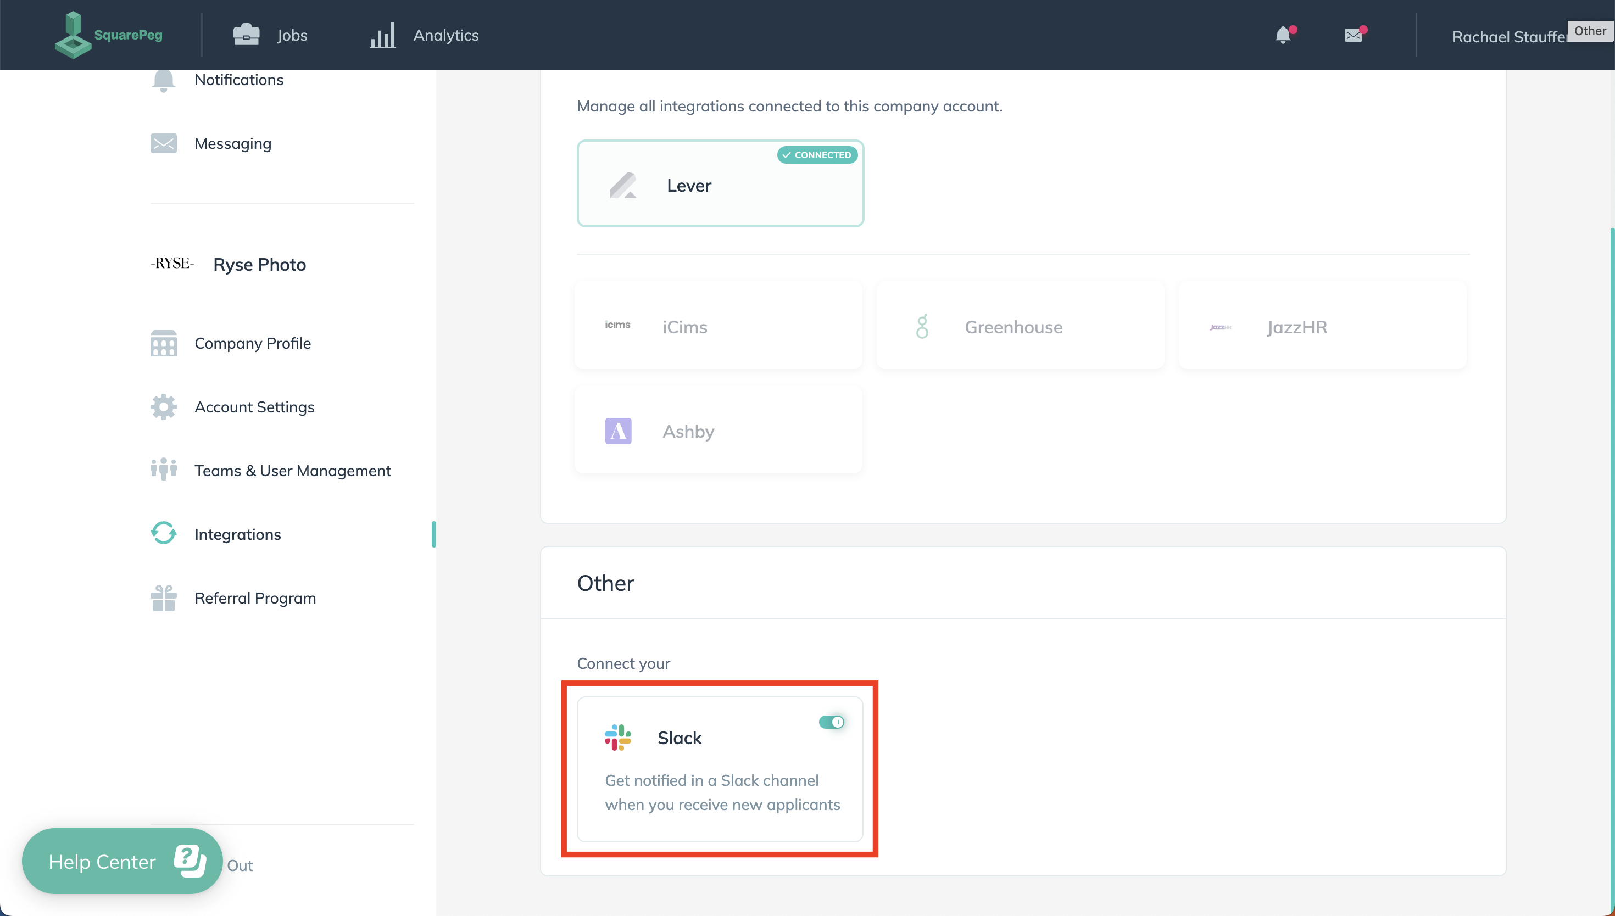Click Account Settings gear icon

(x=164, y=407)
